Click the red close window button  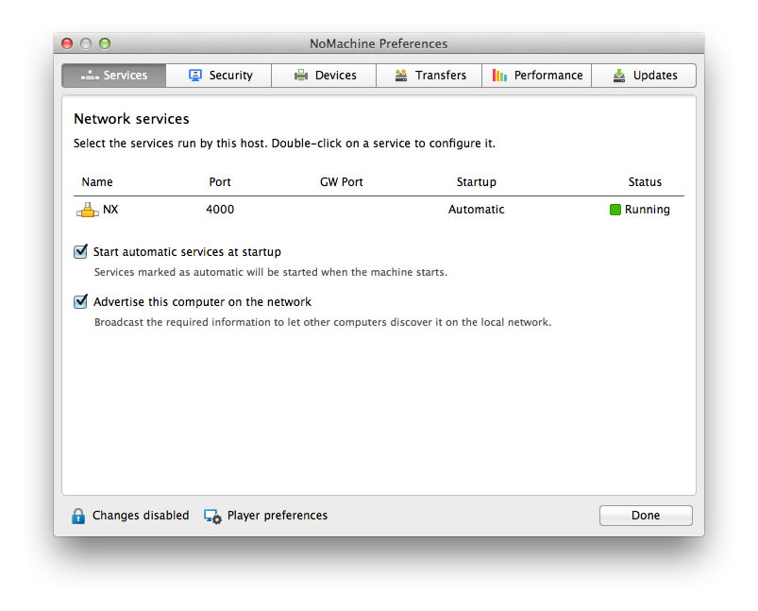coord(67,43)
